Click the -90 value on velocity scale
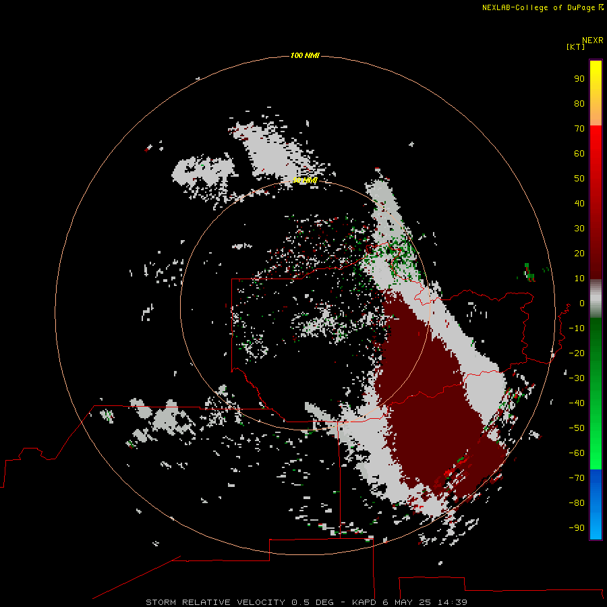This screenshot has height=607, width=607. [577, 528]
